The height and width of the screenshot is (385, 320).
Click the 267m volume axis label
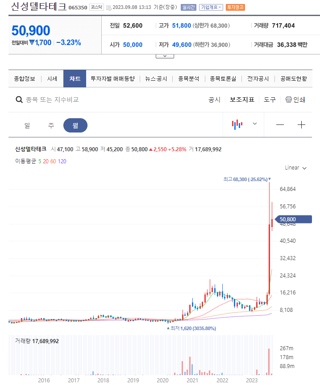tap(287, 348)
